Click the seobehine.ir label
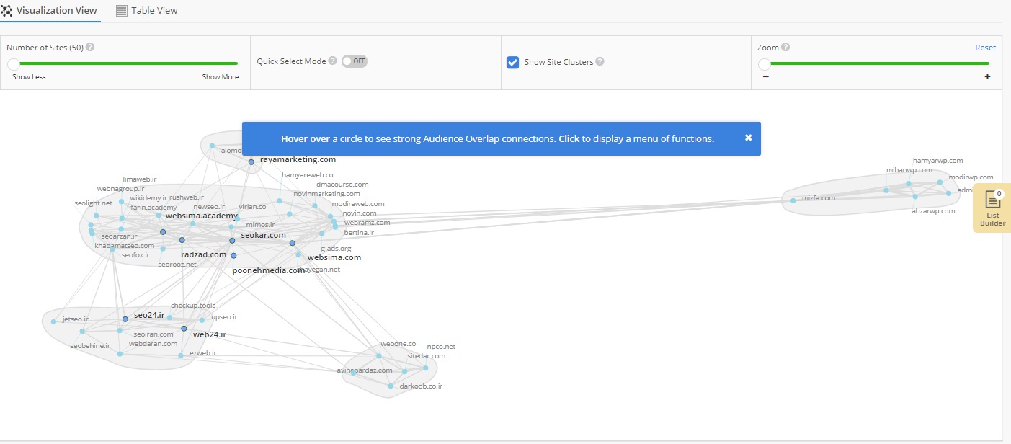Screen dimensions: 1011x444 point(90,346)
